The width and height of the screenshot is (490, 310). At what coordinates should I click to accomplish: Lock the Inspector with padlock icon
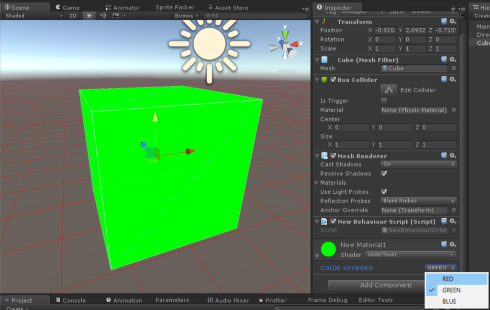(453, 8)
